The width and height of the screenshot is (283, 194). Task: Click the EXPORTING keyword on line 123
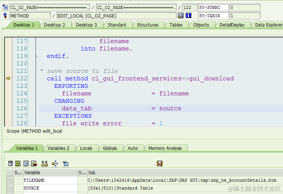[71, 86]
